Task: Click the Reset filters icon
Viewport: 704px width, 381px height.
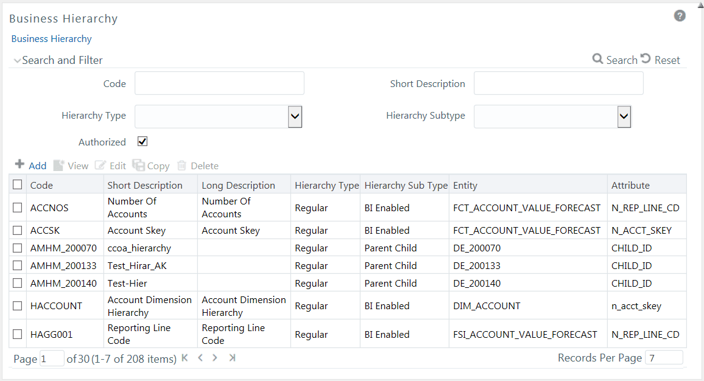Action: click(646, 58)
